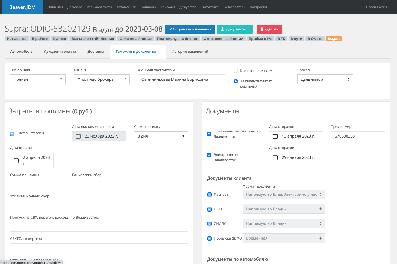Switch to Аукцион и оплата tab

[60, 52]
